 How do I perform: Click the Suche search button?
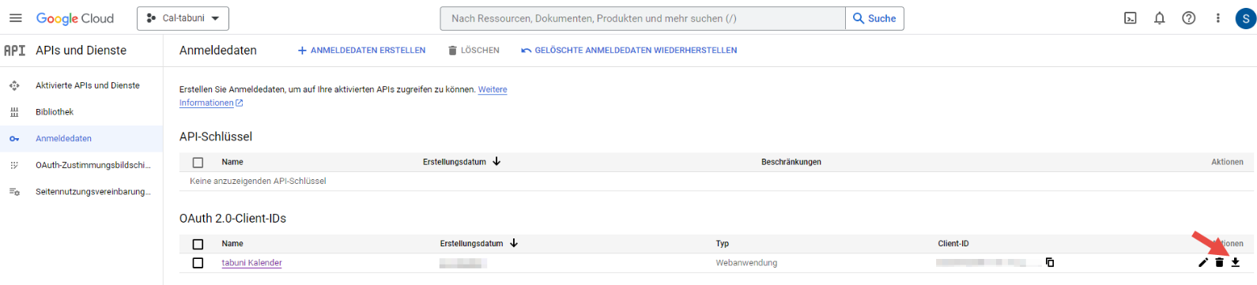pyautogui.click(x=874, y=18)
